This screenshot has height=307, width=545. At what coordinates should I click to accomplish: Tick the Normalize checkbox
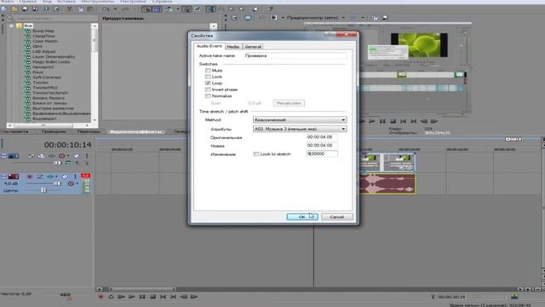click(x=208, y=96)
